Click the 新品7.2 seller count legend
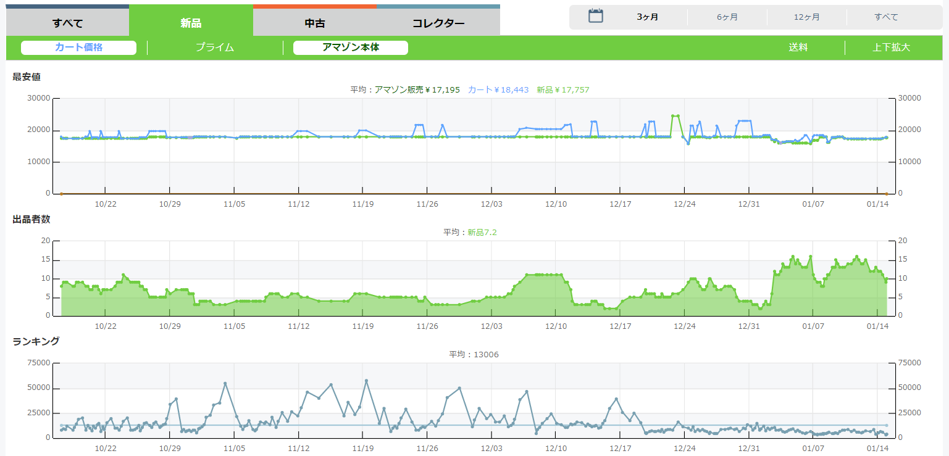This screenshot has height=456, width=949. (482, 233)
